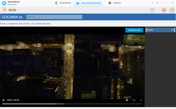The image size is (176, 109).
Task: Open Superman and Lois S4 breadcrumb
Action: (19, 24)
